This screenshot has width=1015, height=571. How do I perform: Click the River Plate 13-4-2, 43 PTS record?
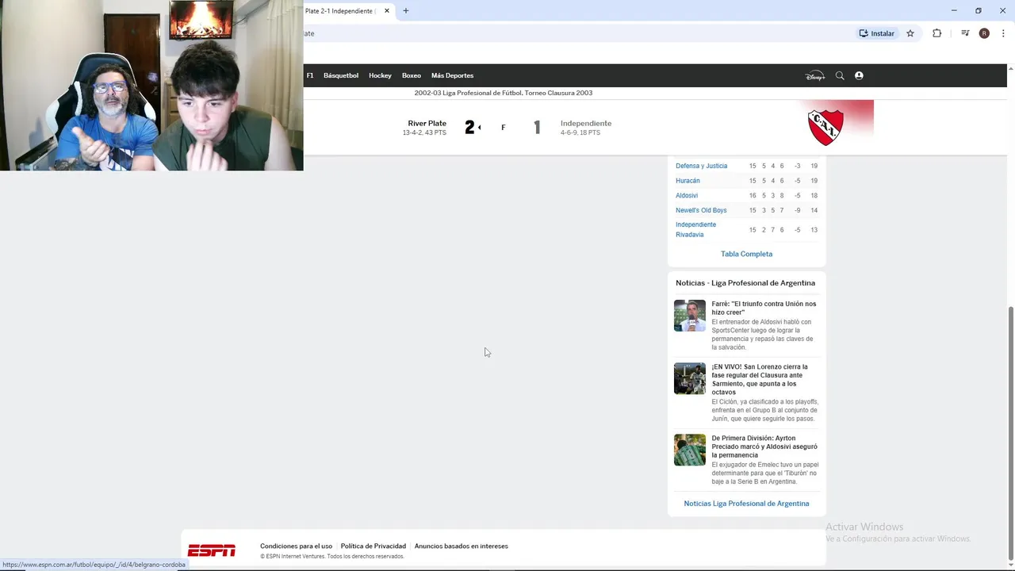pos(424,132)
